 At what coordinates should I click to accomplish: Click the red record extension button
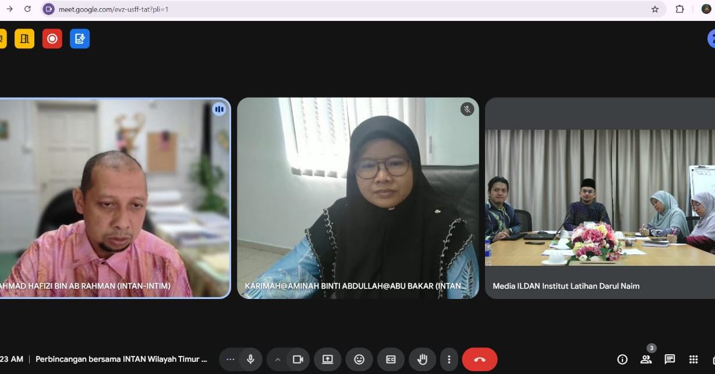[x=52, y=39]
